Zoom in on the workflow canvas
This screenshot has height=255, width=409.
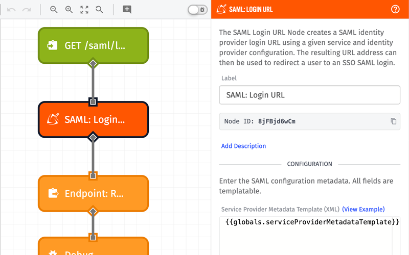point(69,10)
